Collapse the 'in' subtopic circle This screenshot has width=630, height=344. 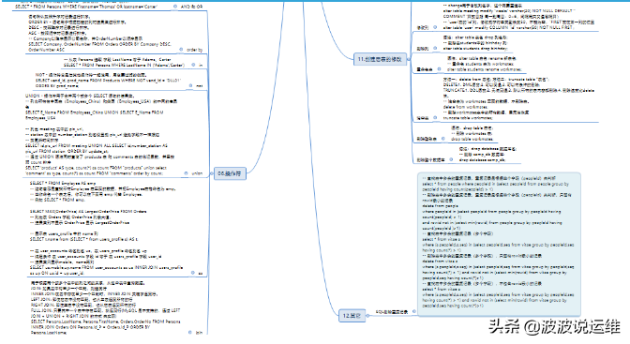click(194, 65)
